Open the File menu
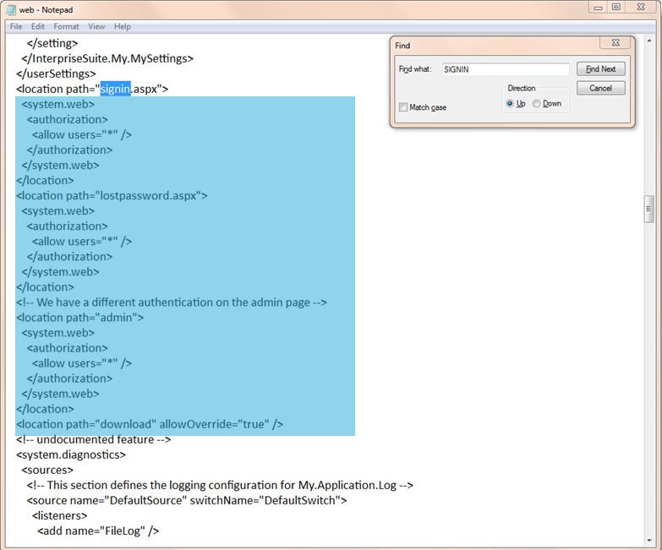 (x=16, y=26)
